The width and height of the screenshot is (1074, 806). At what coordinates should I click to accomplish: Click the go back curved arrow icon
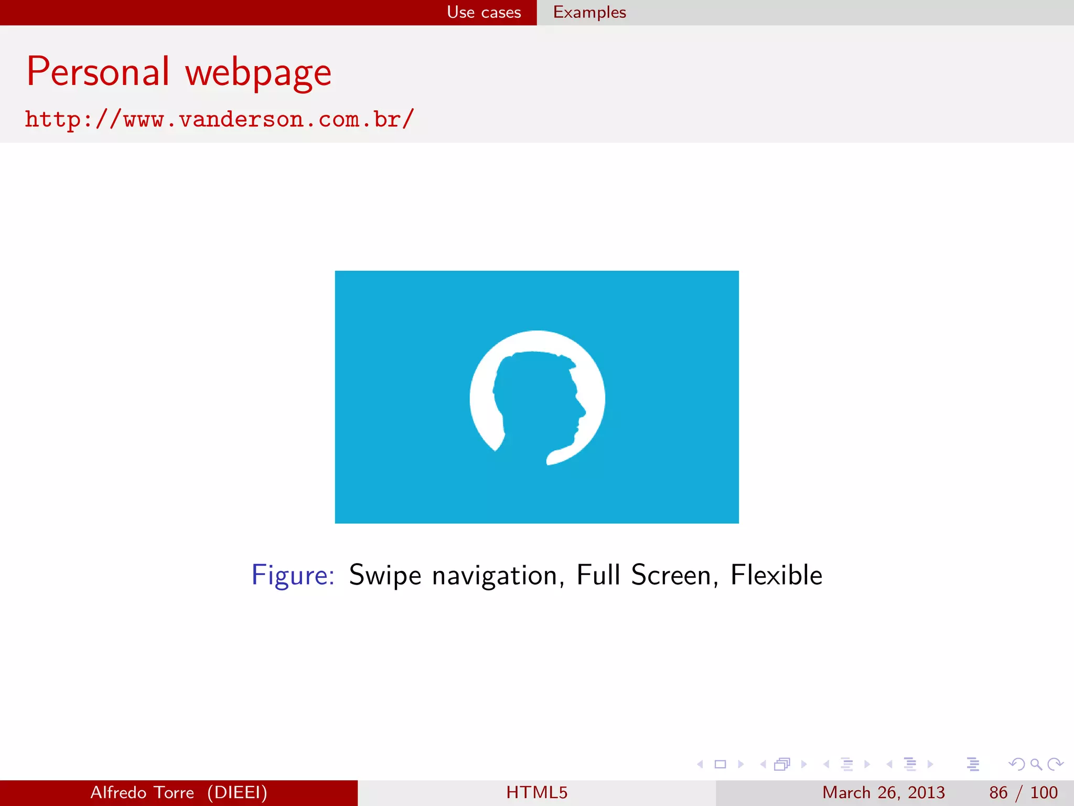[x=1016, y=764]
